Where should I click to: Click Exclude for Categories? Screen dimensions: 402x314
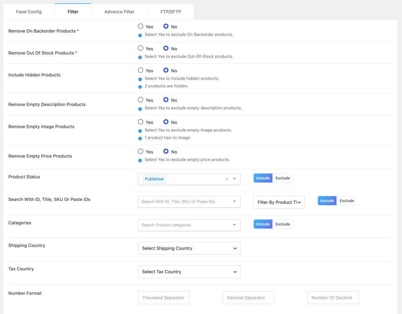(283, 224)
